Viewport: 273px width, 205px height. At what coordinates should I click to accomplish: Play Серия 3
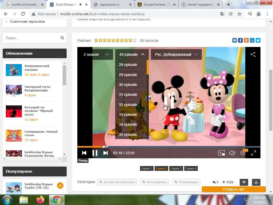(x=176, y=169)
